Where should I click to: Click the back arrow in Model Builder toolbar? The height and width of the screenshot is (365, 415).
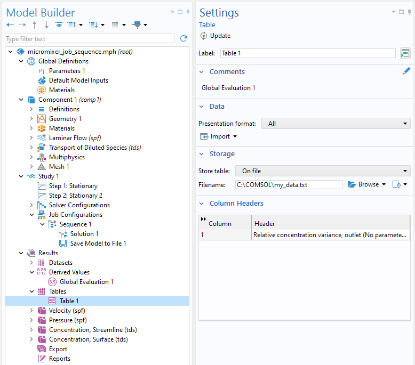[10, 25]
